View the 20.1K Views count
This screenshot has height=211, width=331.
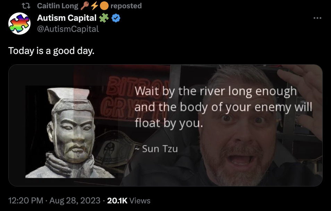tap(129, 201)
